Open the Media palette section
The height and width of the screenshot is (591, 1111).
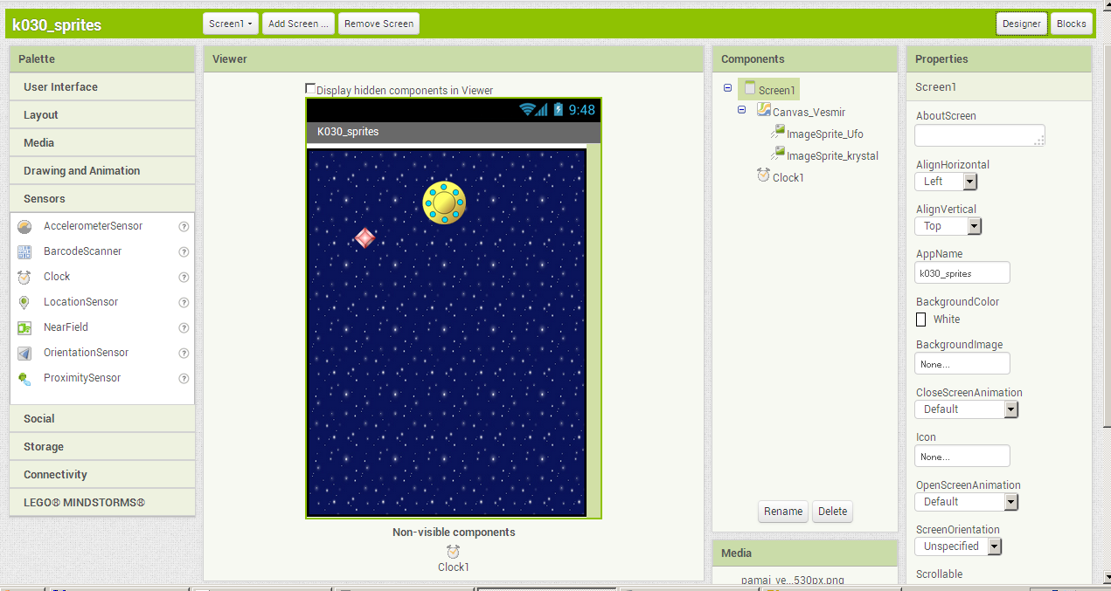102,143
